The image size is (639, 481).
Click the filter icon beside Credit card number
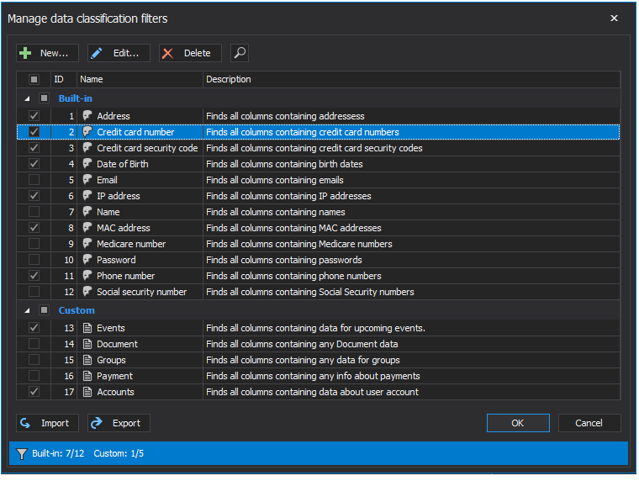tap(87, 132)
